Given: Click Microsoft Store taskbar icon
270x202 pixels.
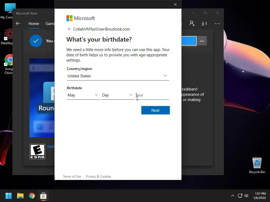Looking at the screenshot, I should [44, 196].
